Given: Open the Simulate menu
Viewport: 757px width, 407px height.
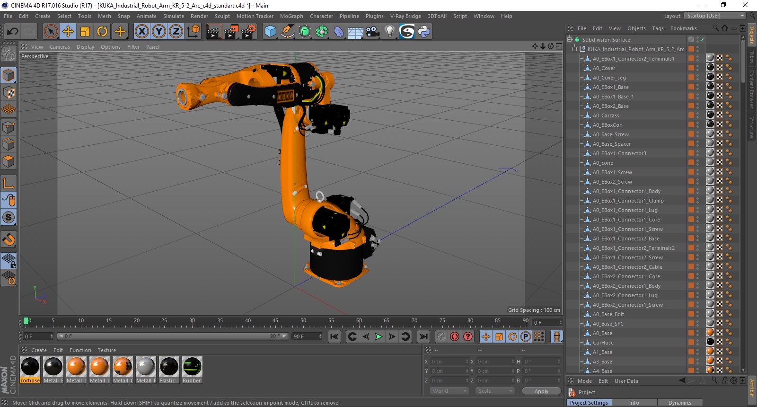Looking at the screenshot, I should 174,16.
